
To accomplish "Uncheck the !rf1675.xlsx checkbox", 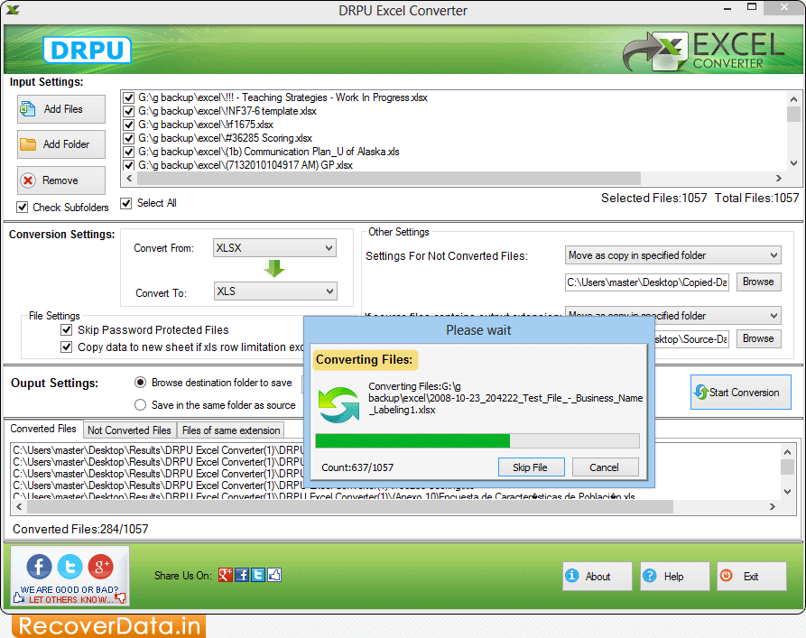I will tap(128, 125).
